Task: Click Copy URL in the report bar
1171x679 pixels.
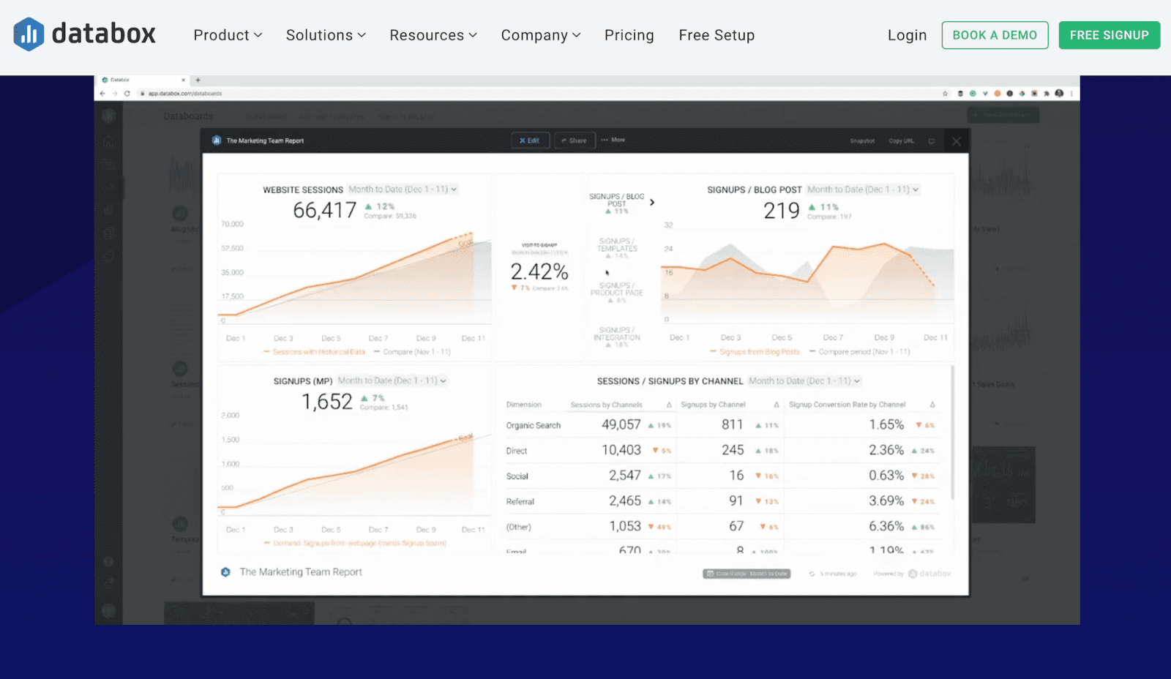Action: (x=901, y=141)
